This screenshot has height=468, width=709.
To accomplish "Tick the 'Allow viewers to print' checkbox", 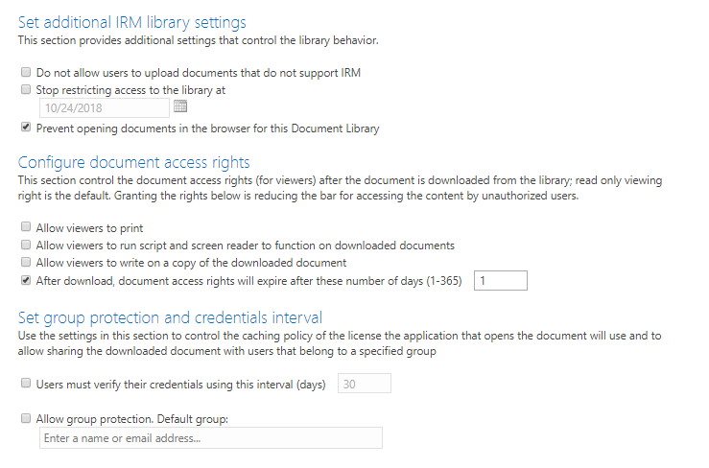I will coord(26,228).
